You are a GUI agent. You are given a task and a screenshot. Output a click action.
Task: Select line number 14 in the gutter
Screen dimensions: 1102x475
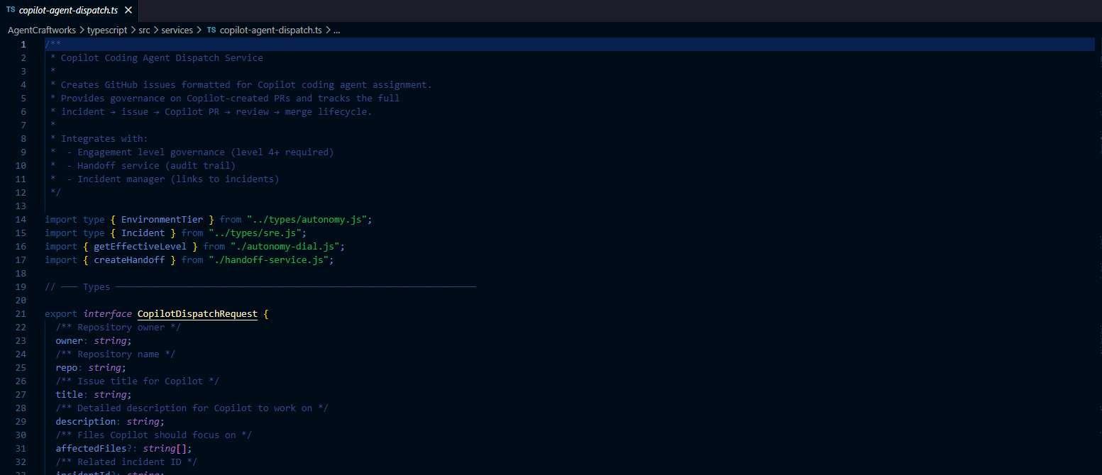click(x=20, y=220)
